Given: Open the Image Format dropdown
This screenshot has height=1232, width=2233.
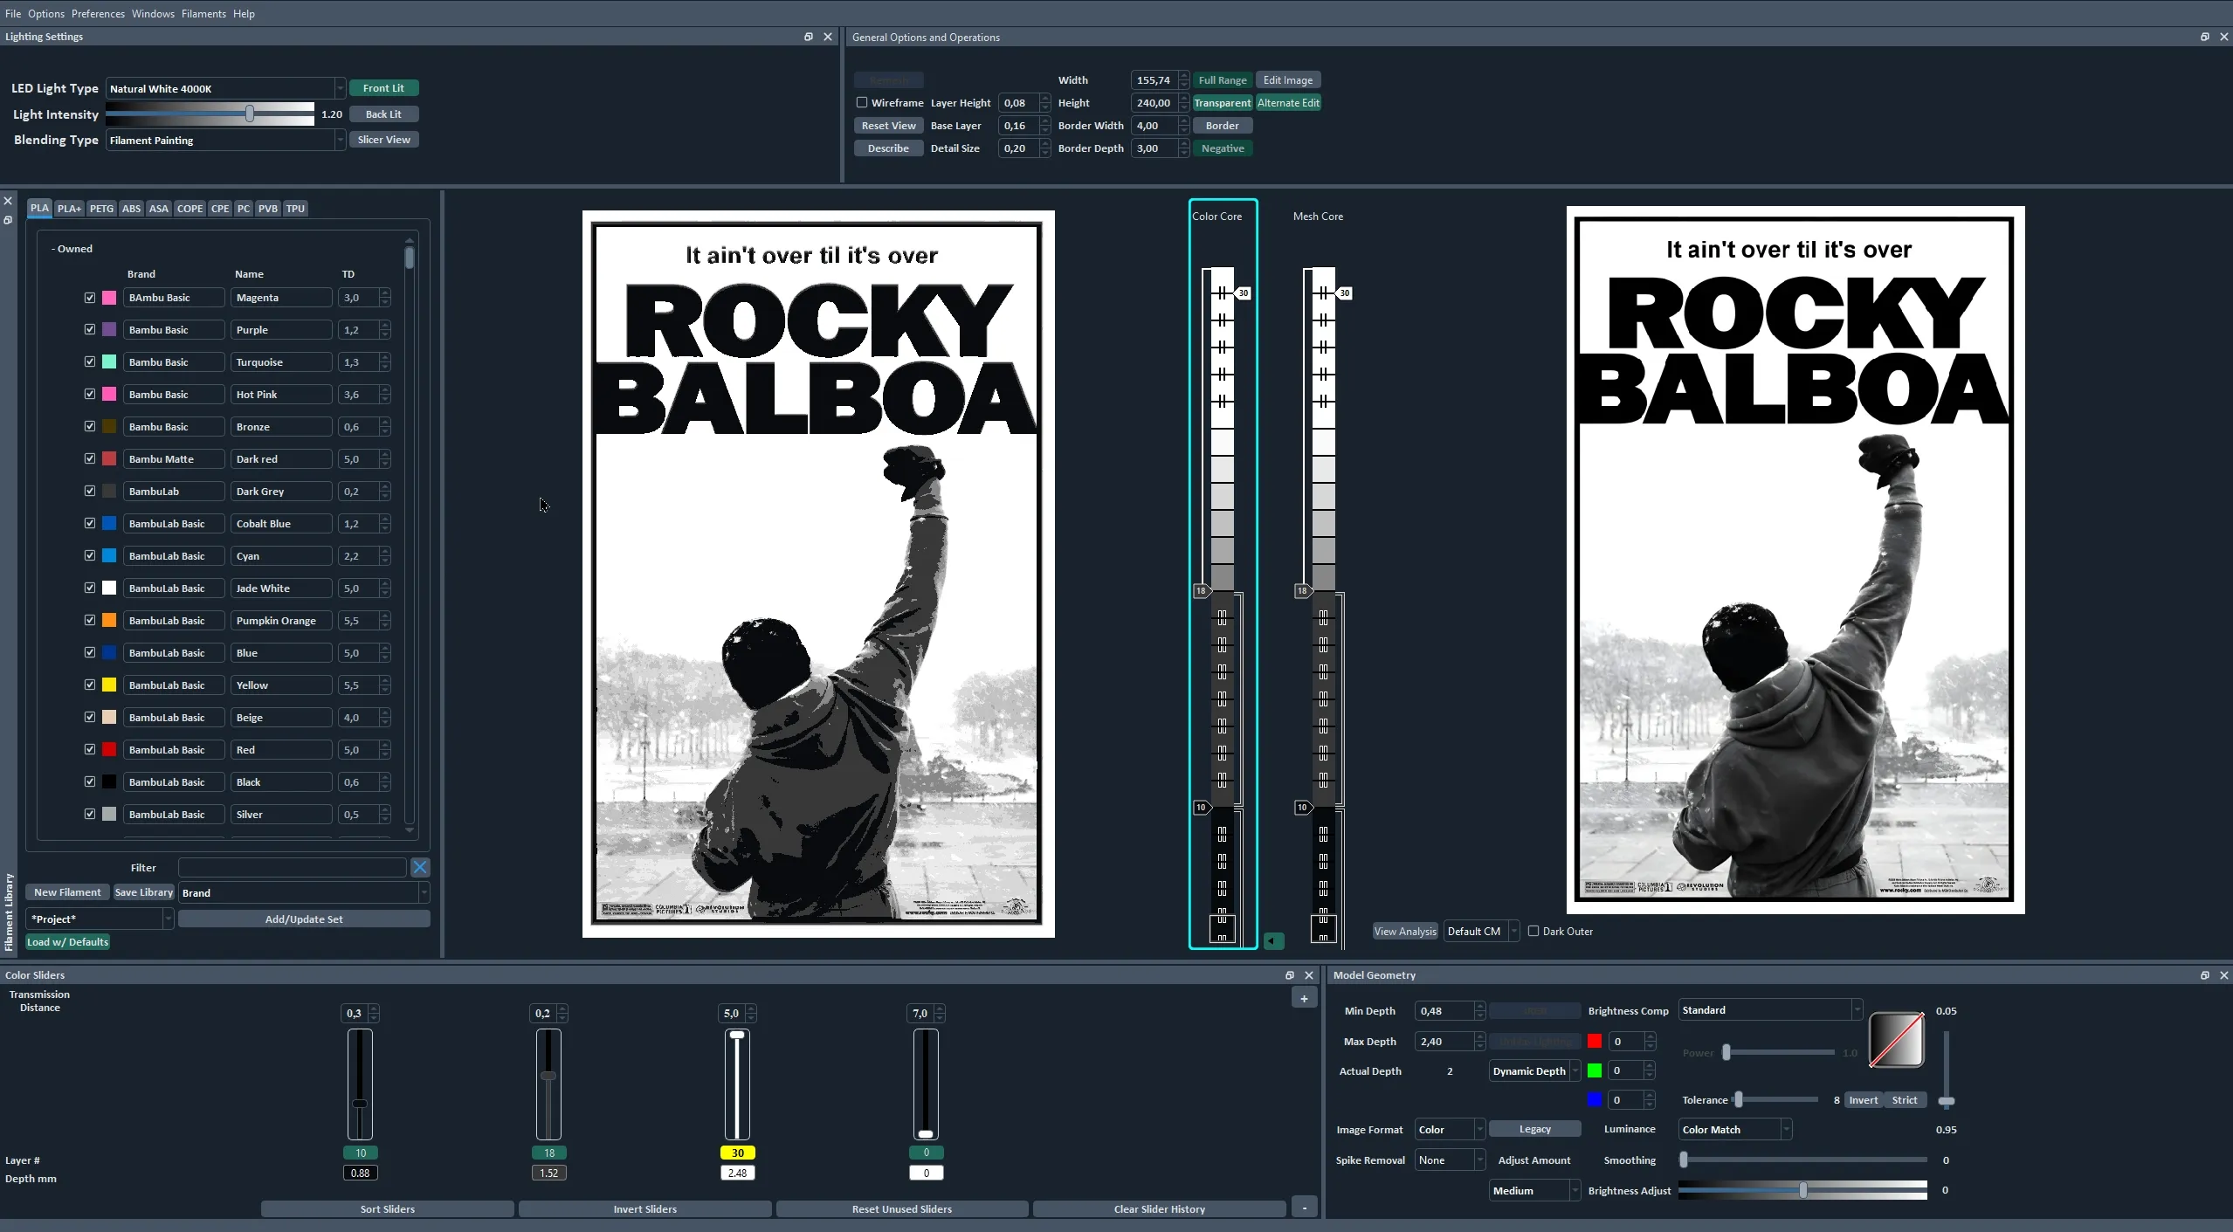Looking at the screenshot, I should pyautogui.click(x=1450, y=1130).
